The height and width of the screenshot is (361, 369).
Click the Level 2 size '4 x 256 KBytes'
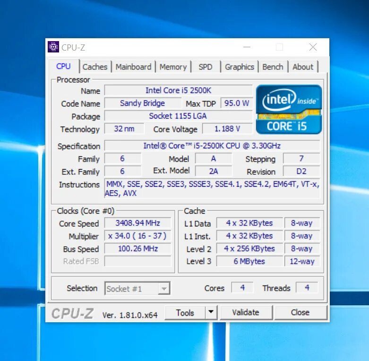pos(249,248)
